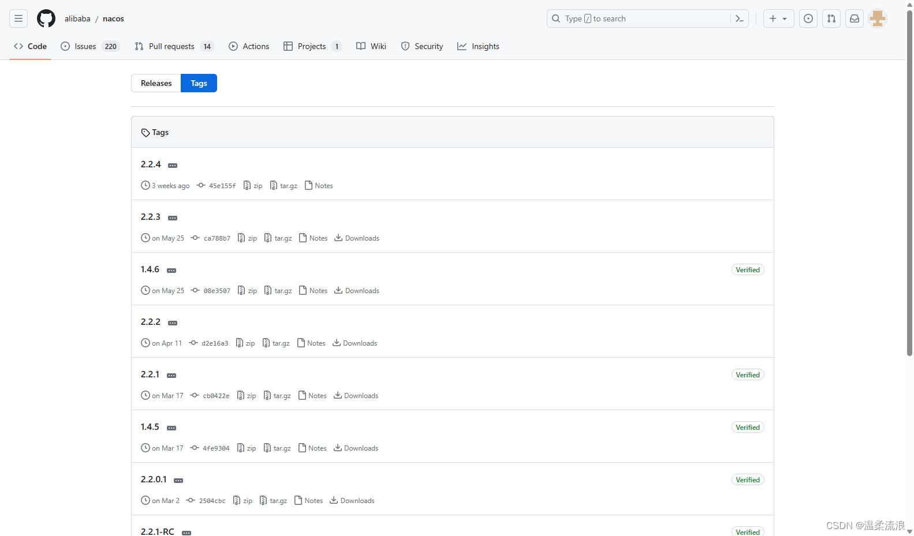Open tag 2.2.2
914x536 pixels.
151,322
